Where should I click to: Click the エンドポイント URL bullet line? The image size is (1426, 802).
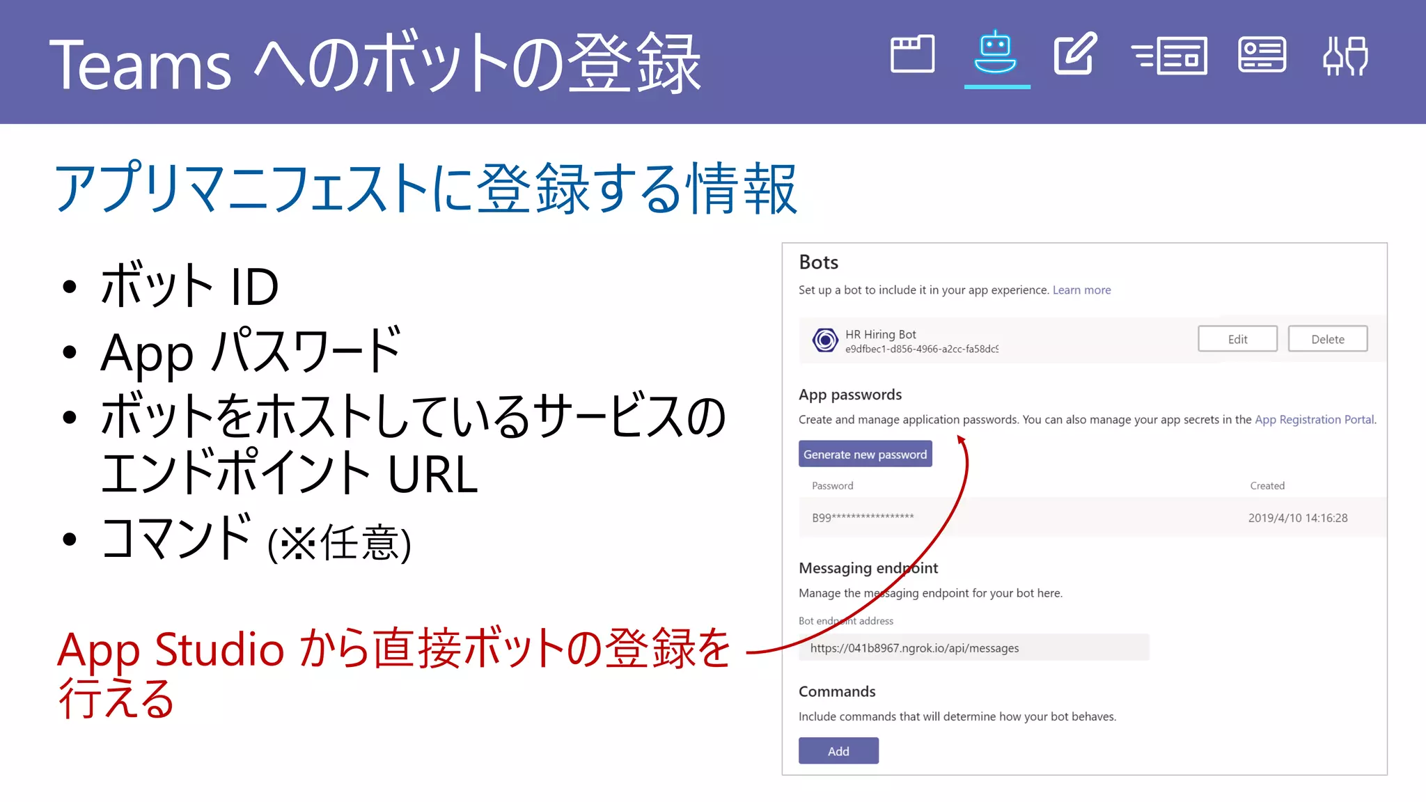coord(289,473)
